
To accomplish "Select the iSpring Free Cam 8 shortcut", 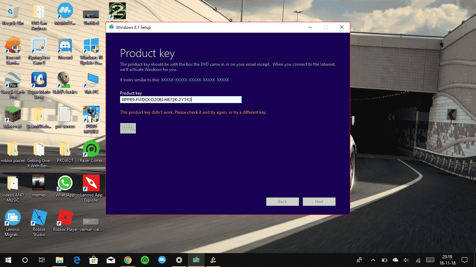I will [x=39, y=51].
